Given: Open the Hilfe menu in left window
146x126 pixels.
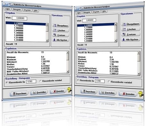Looking at the screenshot, I should [x=36, y=11].
